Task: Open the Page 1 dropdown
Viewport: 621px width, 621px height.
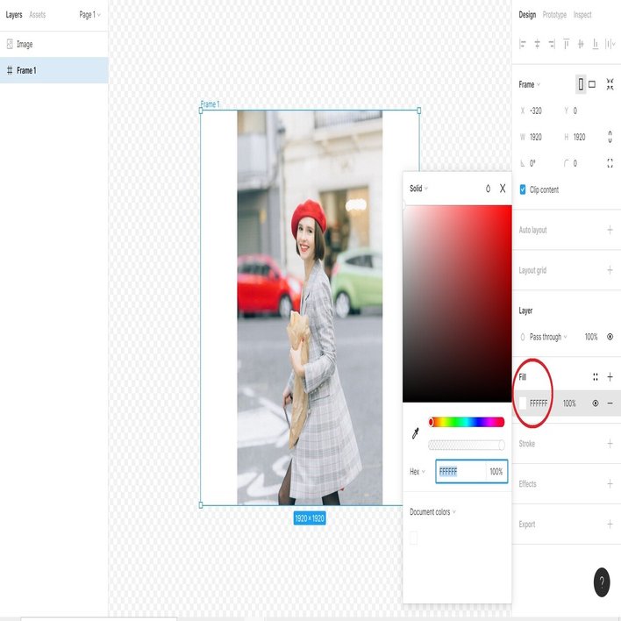Action: point(89,15)
